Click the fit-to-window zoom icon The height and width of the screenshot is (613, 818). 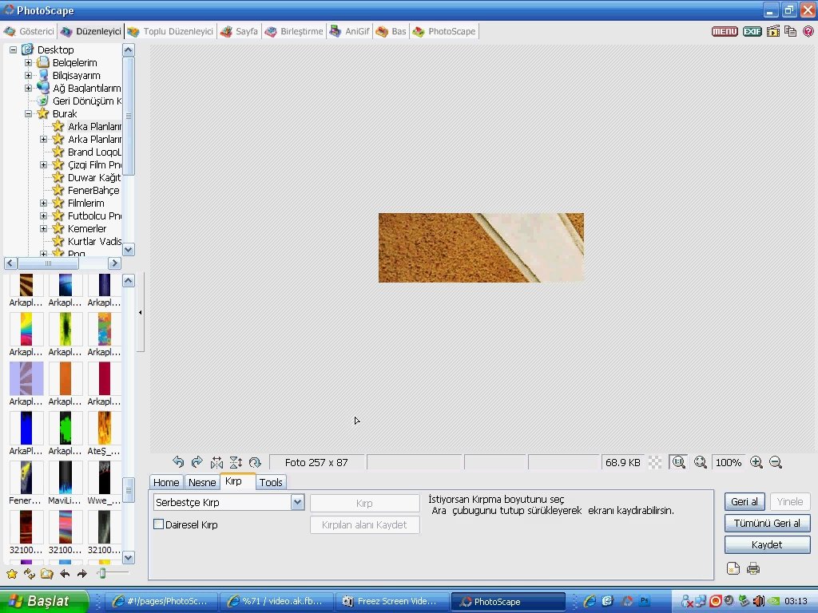(x=701, y=462)
